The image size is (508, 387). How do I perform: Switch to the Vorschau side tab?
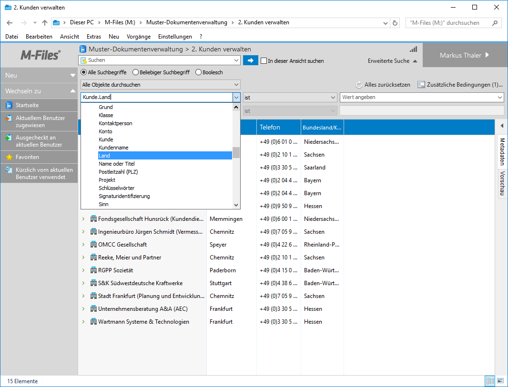tap(502, 184)
